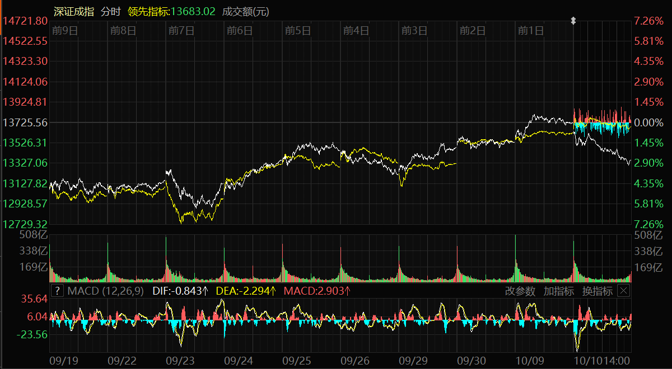Select the 前7日 day section header
This screenshot has height=369, width=672.
pyautogui.click(x=181, y=31)
